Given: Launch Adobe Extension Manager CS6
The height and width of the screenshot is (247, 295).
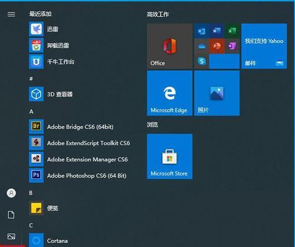Looking at the screenshot, I should click(36, 159).
